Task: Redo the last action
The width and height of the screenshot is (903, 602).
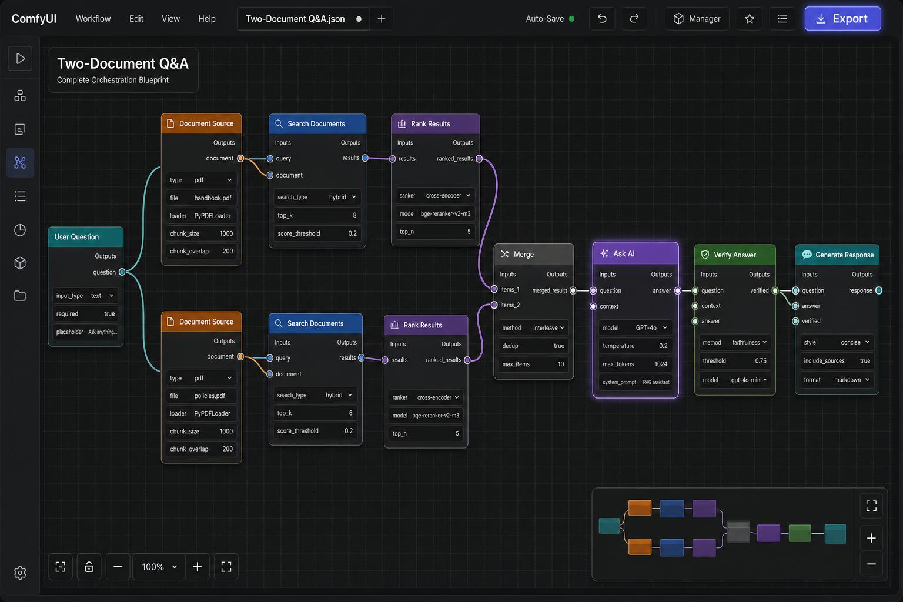Action: pyautogui.click(x=634, y=19)
